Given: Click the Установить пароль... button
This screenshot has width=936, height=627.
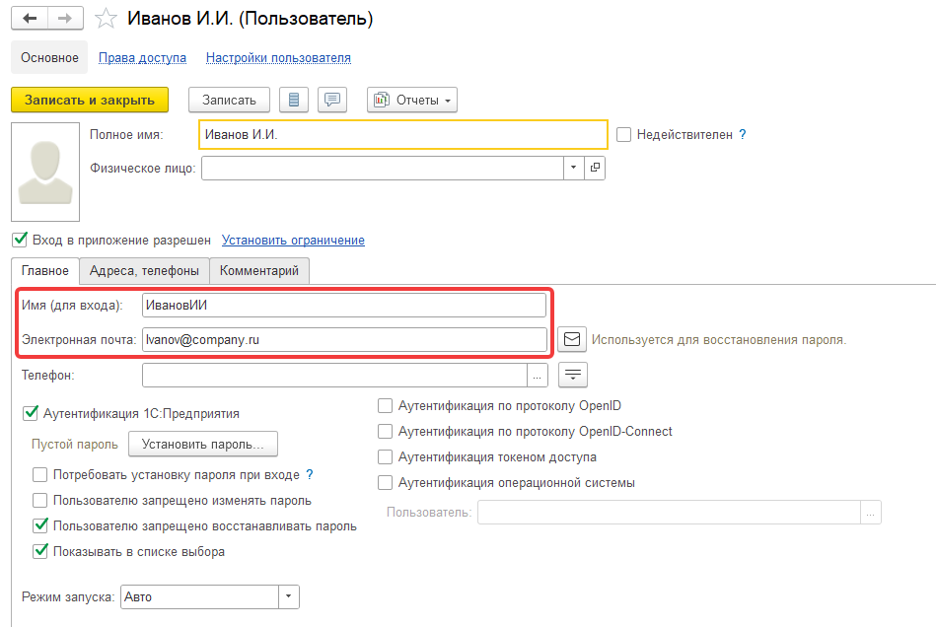Looking at the screenshot, I should (203, 444).
